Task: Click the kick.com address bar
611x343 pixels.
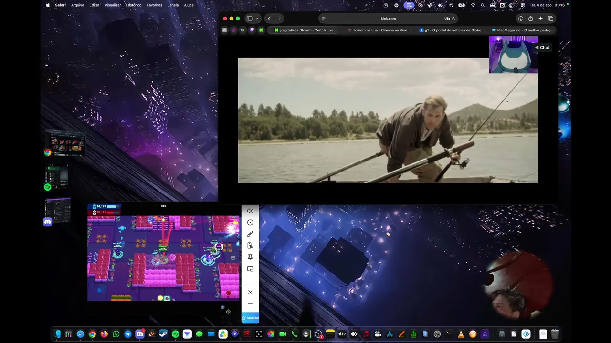Action: [x=388, y=19]
